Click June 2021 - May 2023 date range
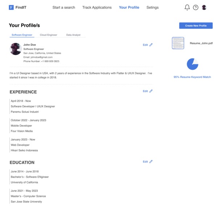The width and height of the screenshot is (214, 208). [24, 191]
